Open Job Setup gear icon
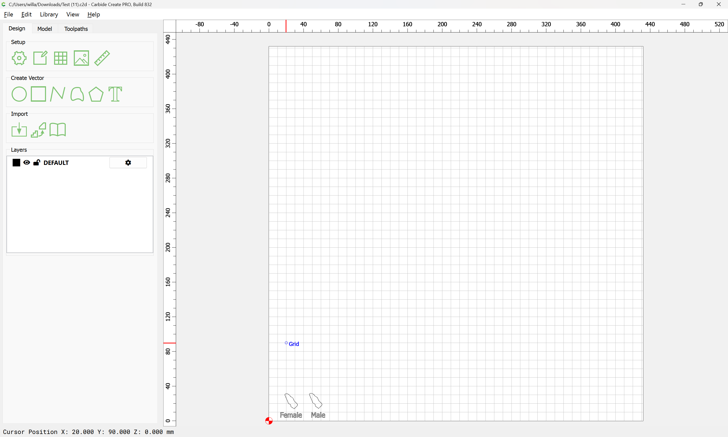The width and height of the screenshot is (728, 437). 19,58
